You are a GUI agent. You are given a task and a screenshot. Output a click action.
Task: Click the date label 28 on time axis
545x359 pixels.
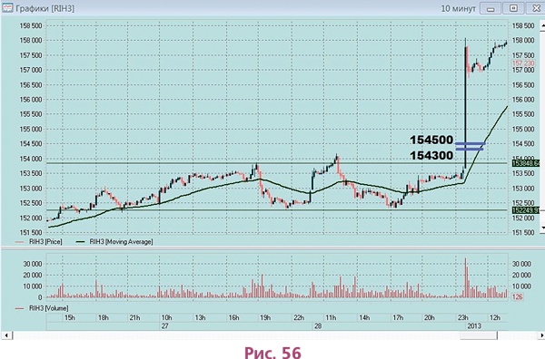pyautogui.click(x=318, y=326)
